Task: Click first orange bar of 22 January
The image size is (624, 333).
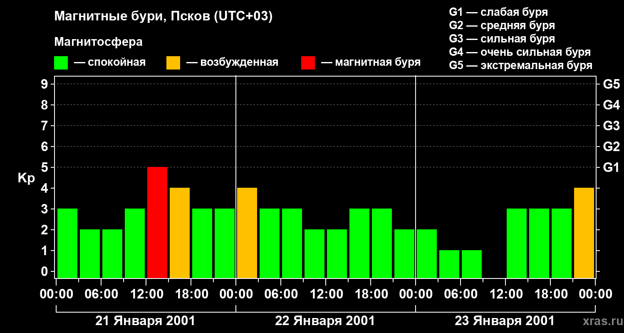Action: [x=247, y=233]
